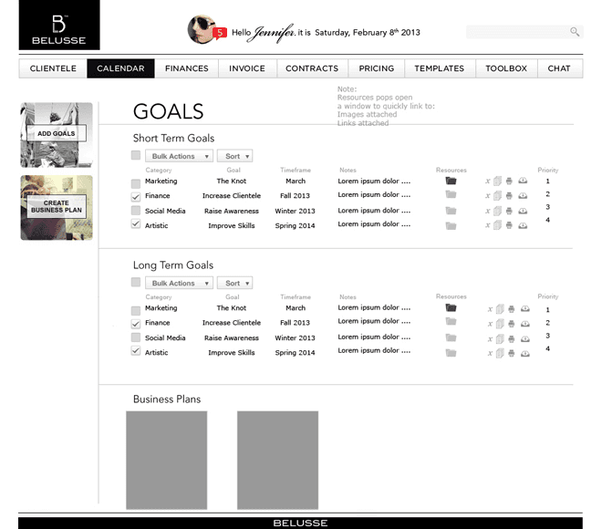Image resolution: width=602 pixels, height=529 pixels.
Task: Uncheck the Short Term Artistic goal checkbox
Action: point(136,223)
